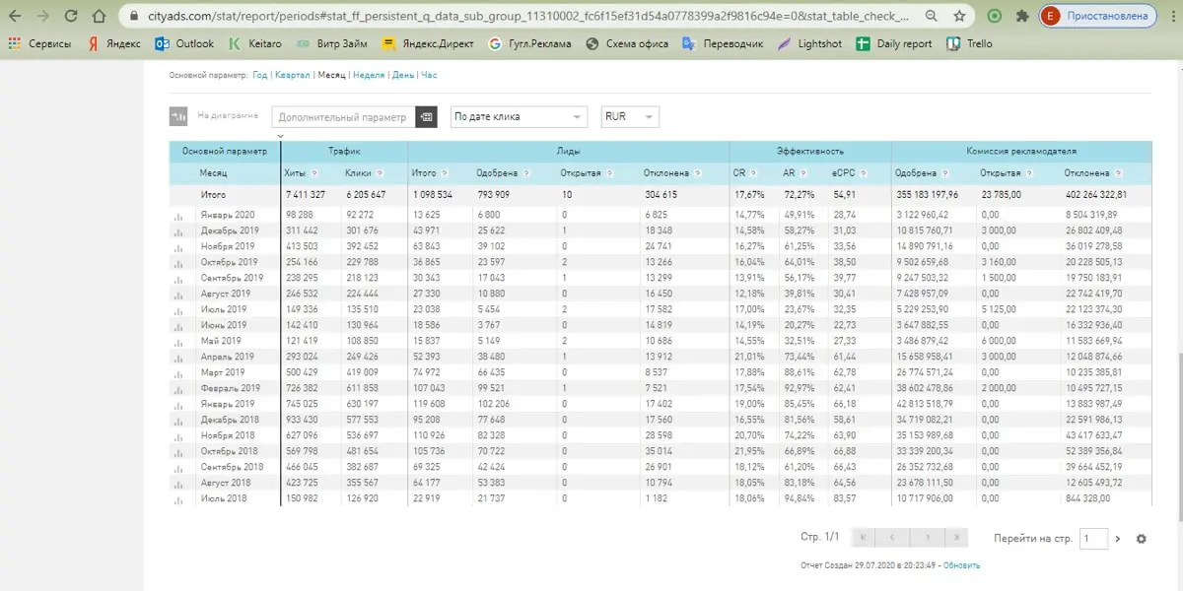Open the RUR currency dropdown
This screenshot has height=591, width=1183.
pyautogui.click(x=630, y=117)
